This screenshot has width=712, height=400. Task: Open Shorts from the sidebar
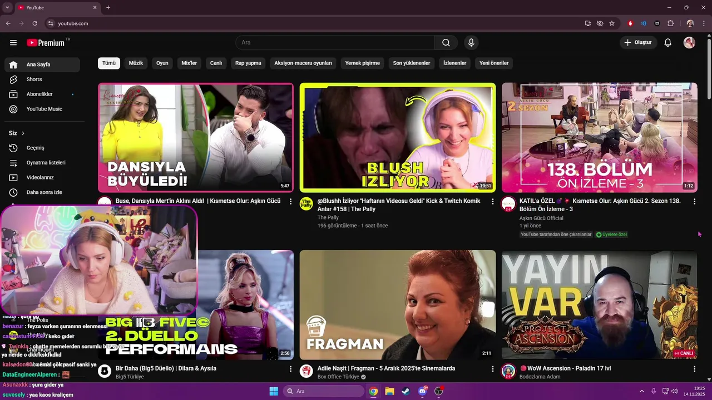point(42,79)
